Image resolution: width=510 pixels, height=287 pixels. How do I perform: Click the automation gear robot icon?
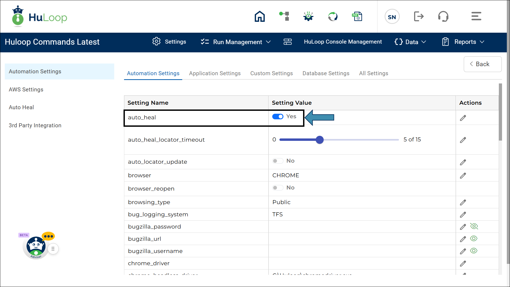(x=308, y=16)
